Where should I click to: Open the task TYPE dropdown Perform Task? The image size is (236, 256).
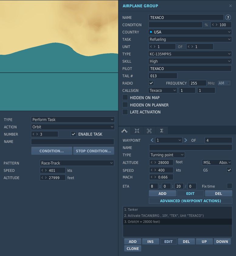73,119
